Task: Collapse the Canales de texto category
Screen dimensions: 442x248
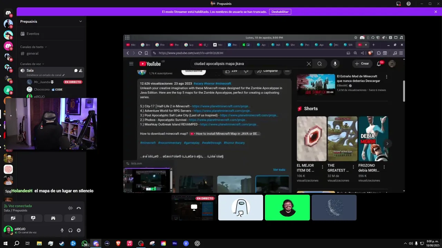Action: tap(33, 47)
